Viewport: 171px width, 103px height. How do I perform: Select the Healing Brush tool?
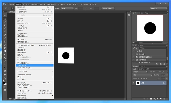point(5,35)
